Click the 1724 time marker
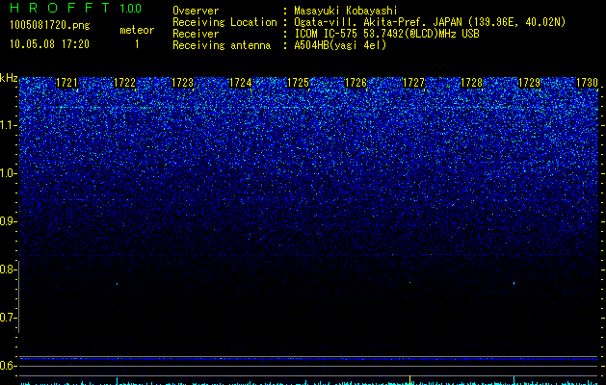606x385 pixels. (x=241, y=82)
